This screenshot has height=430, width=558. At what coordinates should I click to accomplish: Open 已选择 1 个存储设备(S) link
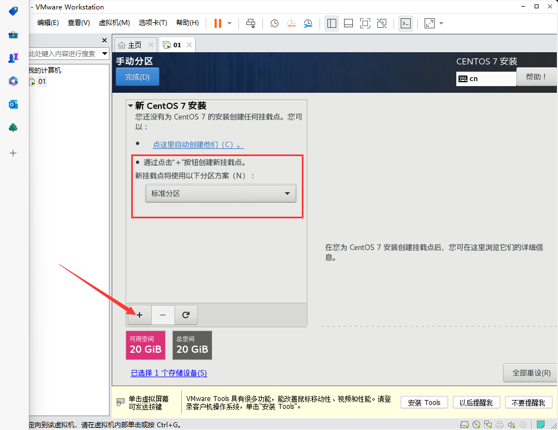tap(169, 373)
